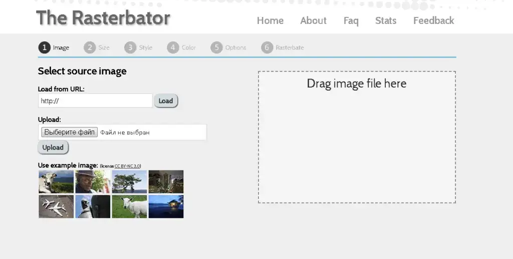Pick the man in hat example image

pyautogui.click(x=93, y=181)
